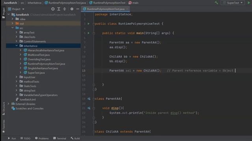Click overridden gutter icon beside class ParentAA
The width and height of the screenshot is (252, 141).
89,99
